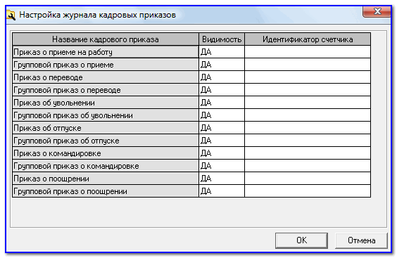
Task: Select row Приказ о приеме на работу
Action: (106, 52)
